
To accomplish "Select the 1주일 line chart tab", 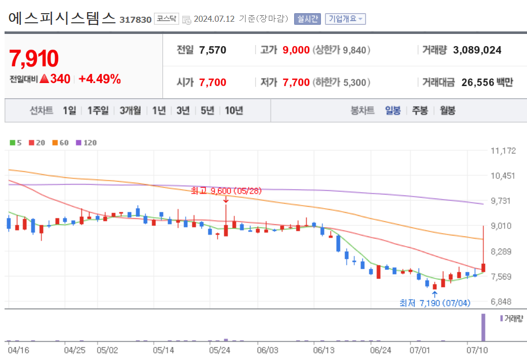I will pyautogui.click(x=98, y=110).
